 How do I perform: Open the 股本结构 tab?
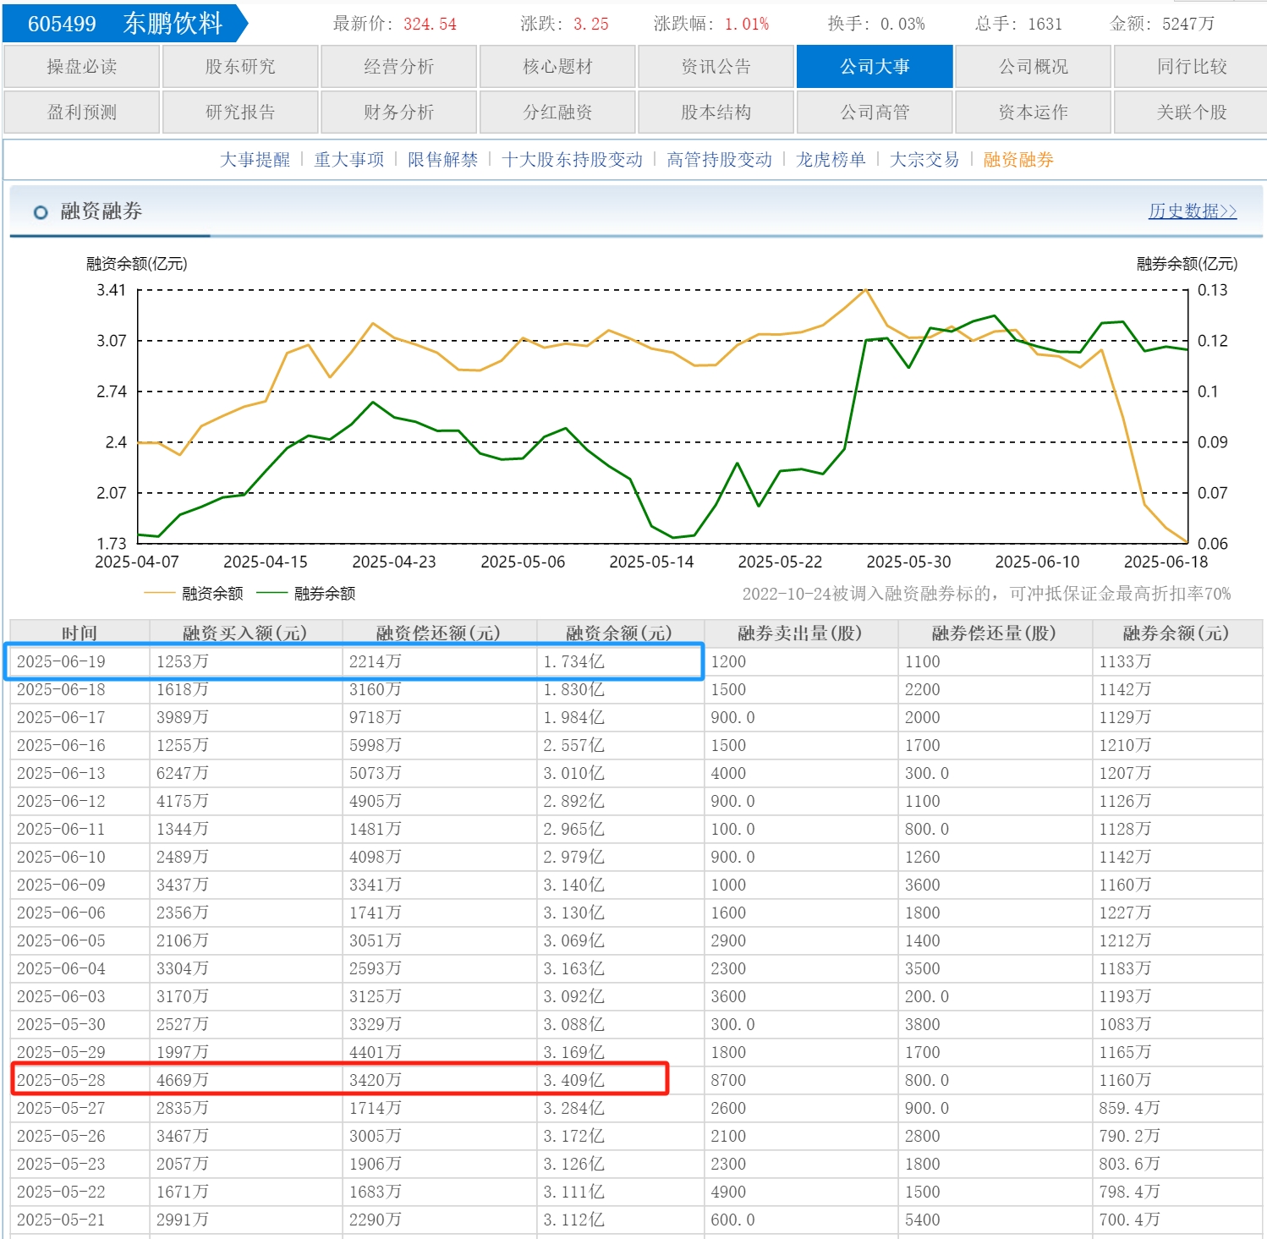(x=716, y=112)
